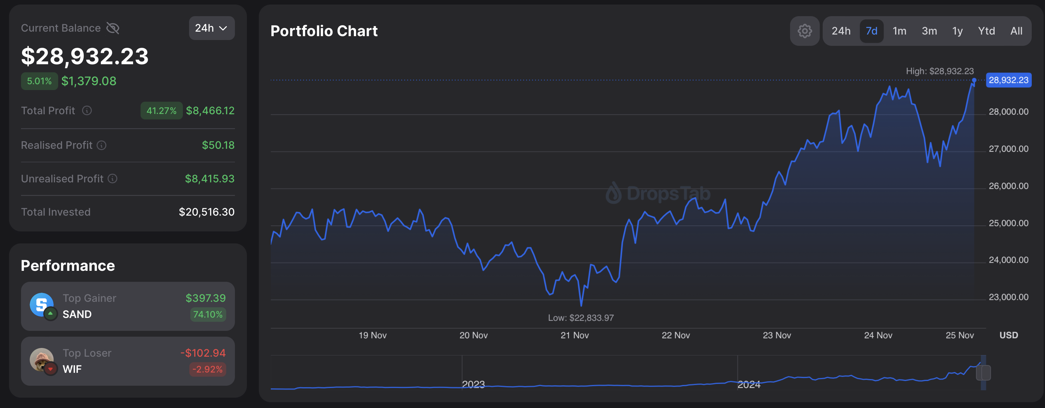Viewport: 1045px width, 408px height.
Task: Click the Realised Profit info icon
Action: coord(101,145)
